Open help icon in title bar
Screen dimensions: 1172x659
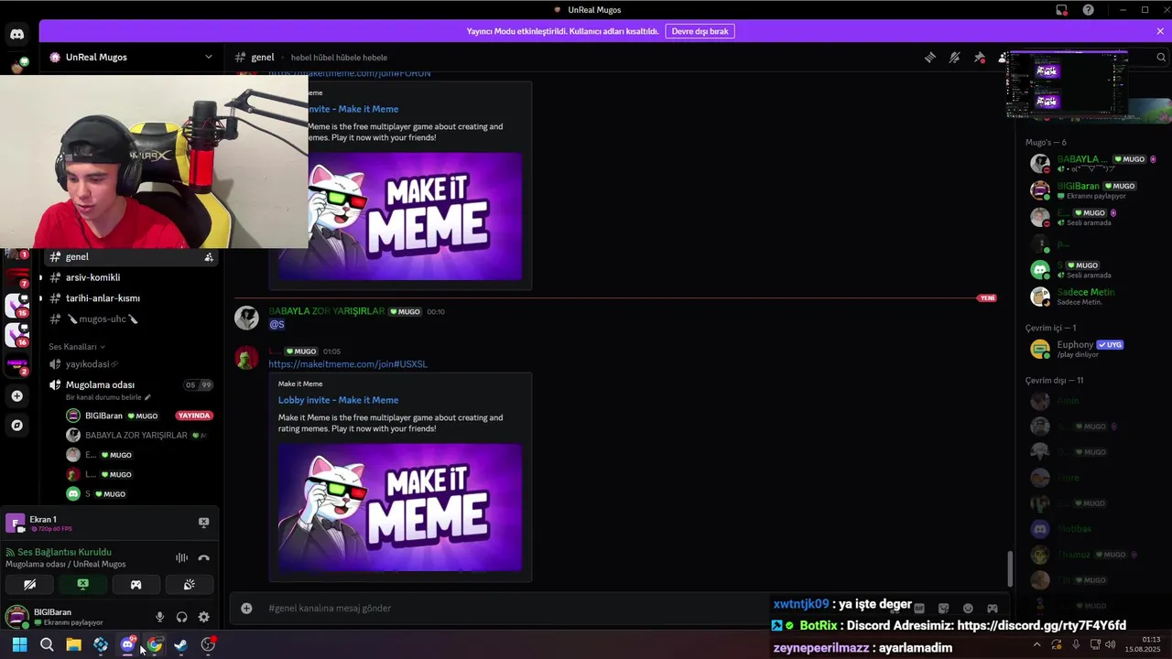[x=1088, y=10]
